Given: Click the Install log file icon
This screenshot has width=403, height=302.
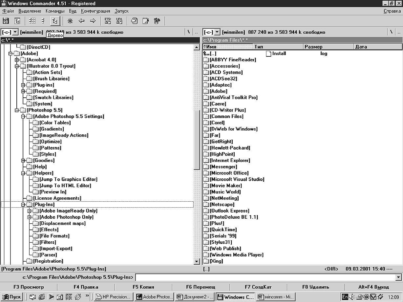Looking at the screenshot, I should point(268,53).
